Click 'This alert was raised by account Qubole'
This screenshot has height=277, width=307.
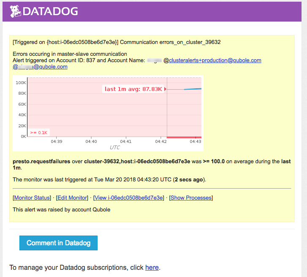[62, 210]
